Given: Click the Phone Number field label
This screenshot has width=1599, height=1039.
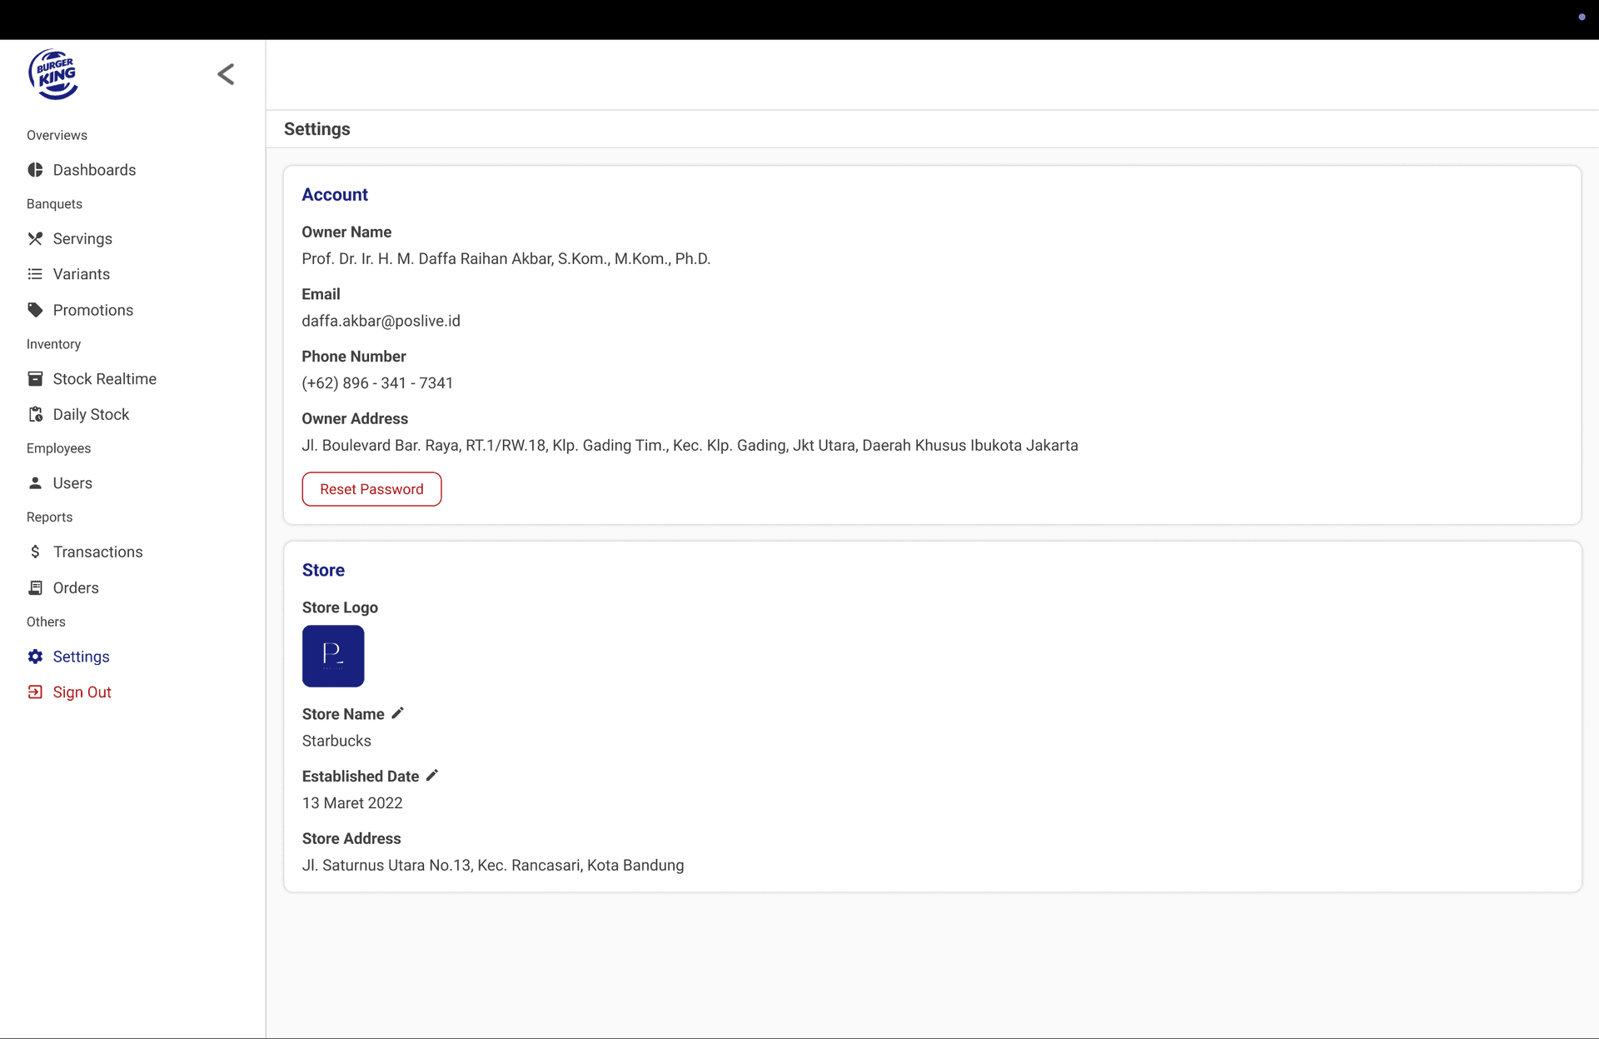Looking at the screenshot, I should coord(354,357).
